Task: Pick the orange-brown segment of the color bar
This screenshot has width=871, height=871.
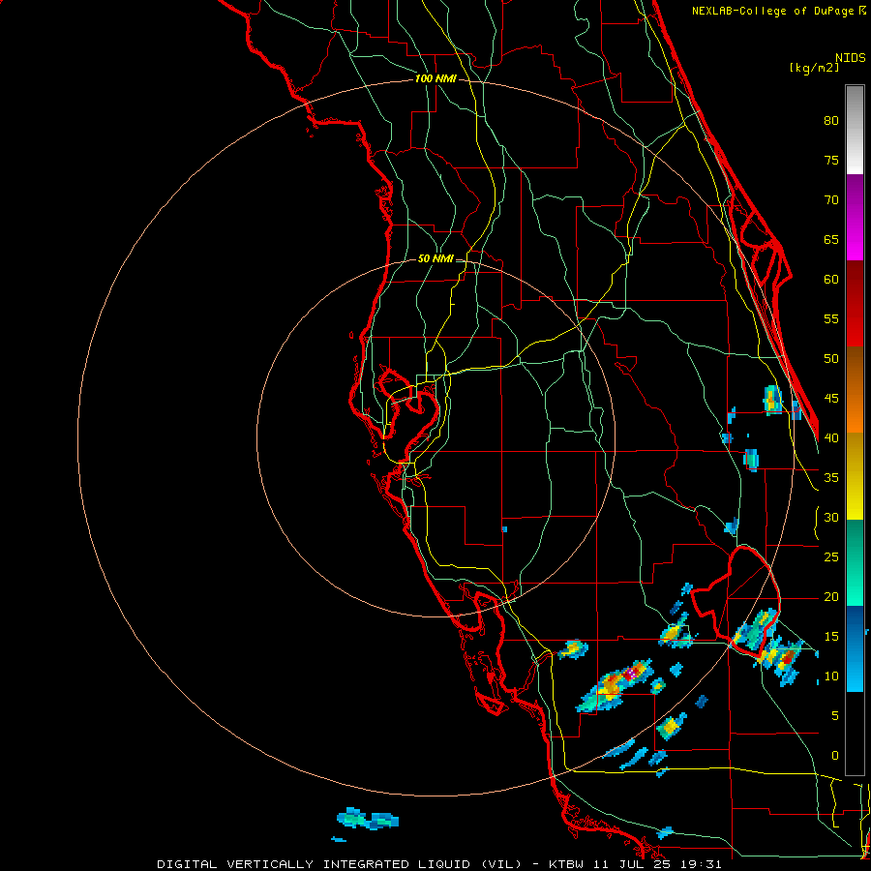Action: 855,390
